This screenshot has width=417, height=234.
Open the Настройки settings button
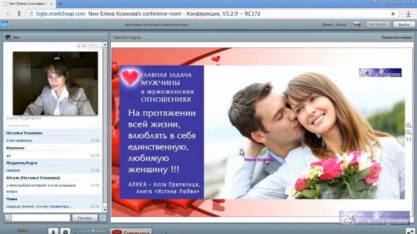[x=378, y=25]
